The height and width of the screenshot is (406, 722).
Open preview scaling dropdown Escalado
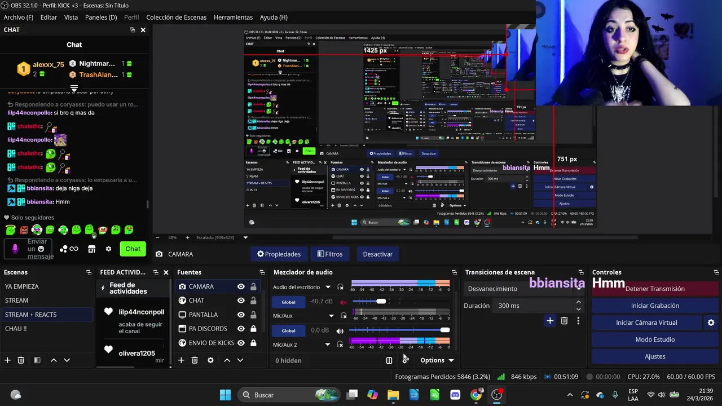pyautogui.click(x=222, y=237)
